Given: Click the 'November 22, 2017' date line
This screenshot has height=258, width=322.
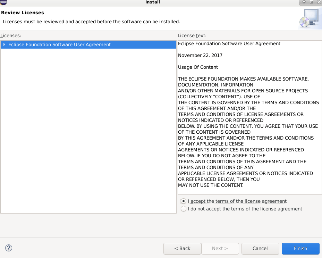Looking at the screenshot, I should (x=200, y=55).
